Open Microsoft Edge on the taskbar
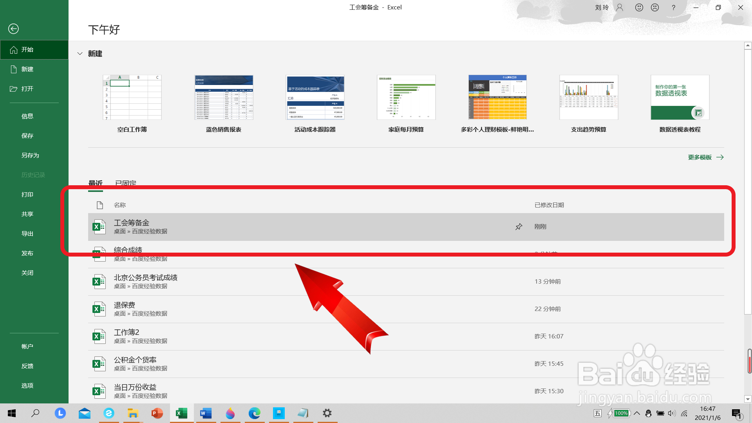The image size is (752, 423). (255, 413)
